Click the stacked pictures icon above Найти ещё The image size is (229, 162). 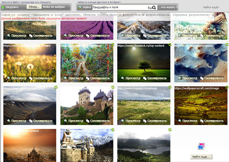click(x=201, y=146)
